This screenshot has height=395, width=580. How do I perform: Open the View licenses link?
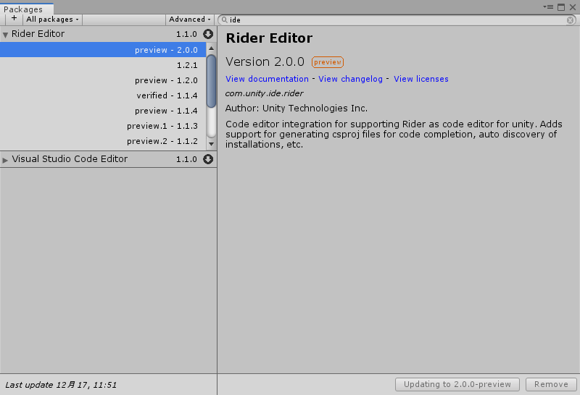[421, 79]
